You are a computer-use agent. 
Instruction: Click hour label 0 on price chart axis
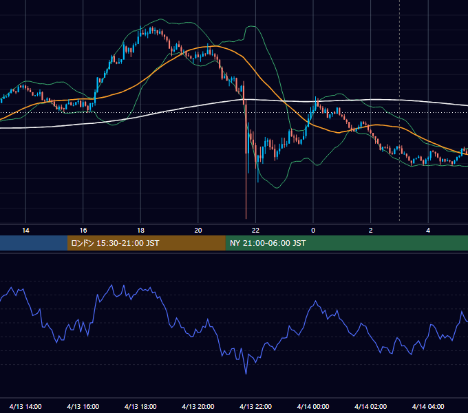click(313, 231)
